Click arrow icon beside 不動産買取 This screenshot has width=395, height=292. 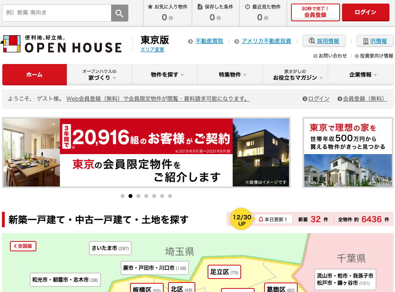191,41
